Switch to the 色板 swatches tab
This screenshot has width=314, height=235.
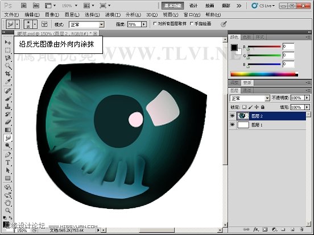(x=247, y=37)
